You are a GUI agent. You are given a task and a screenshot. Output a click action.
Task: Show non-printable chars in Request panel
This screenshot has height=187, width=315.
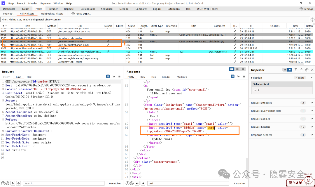tap(114, 77)
